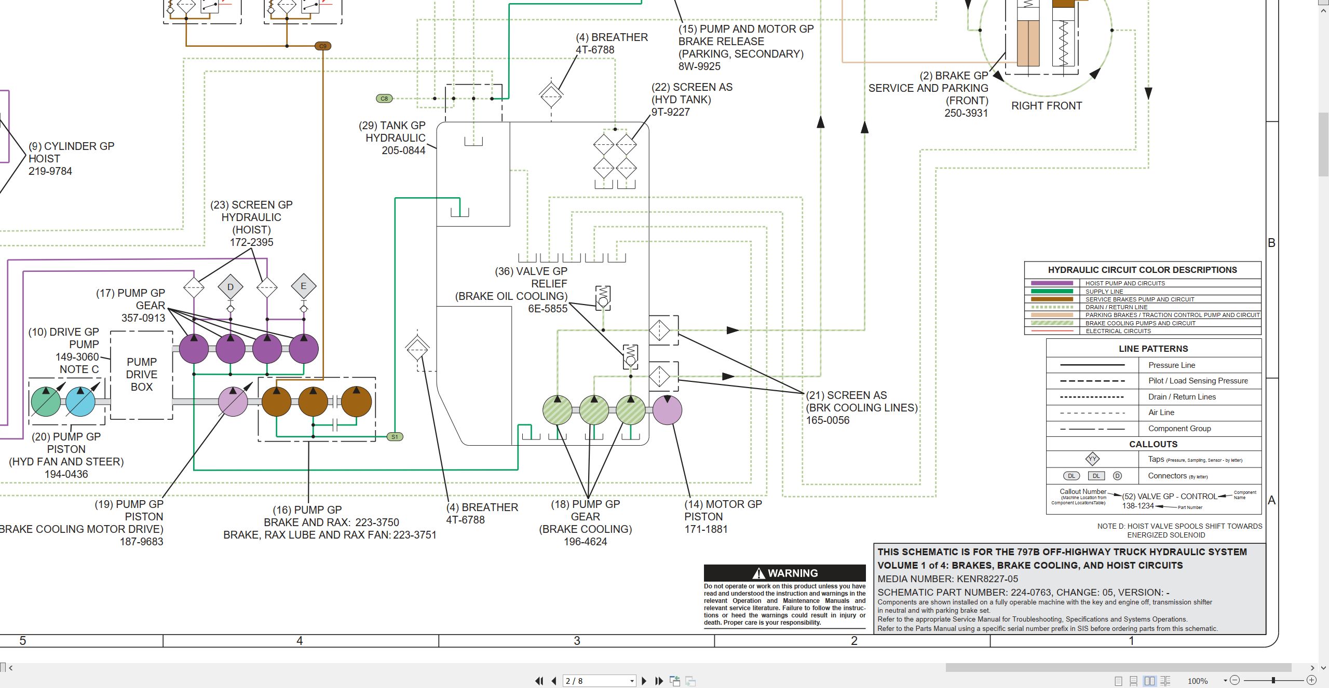Click the vertical scrollbar thumb
Viewport: 1329px width, 688px height.
pyautogui.click(x=1324, y=145)
